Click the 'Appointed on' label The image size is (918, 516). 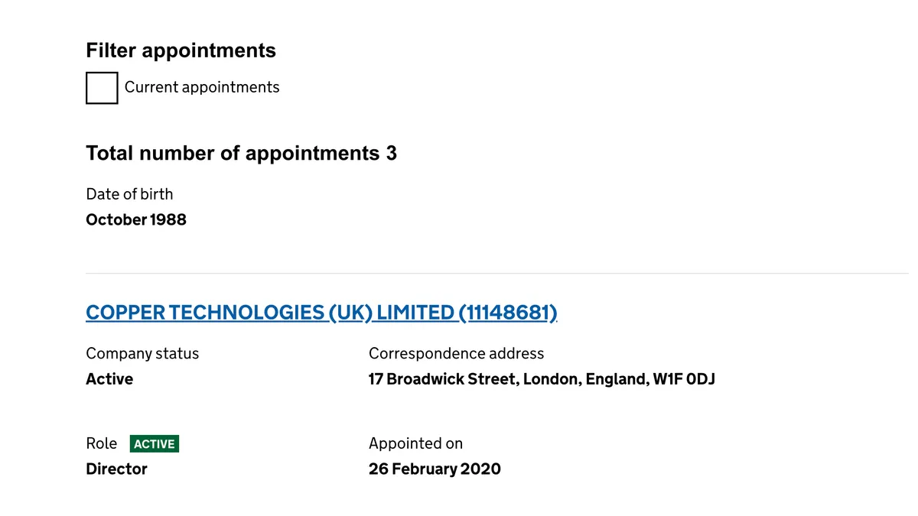point(415,443)
